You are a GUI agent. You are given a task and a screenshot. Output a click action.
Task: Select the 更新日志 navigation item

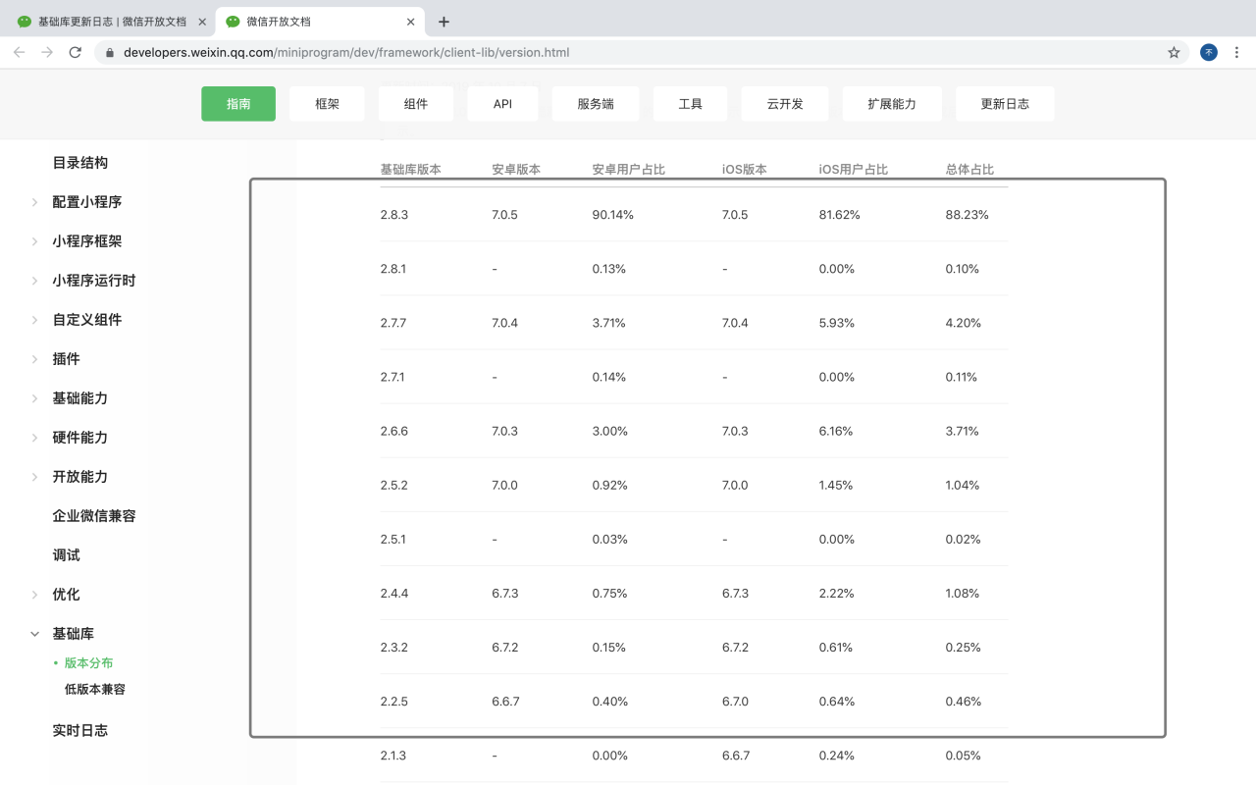1005,104
